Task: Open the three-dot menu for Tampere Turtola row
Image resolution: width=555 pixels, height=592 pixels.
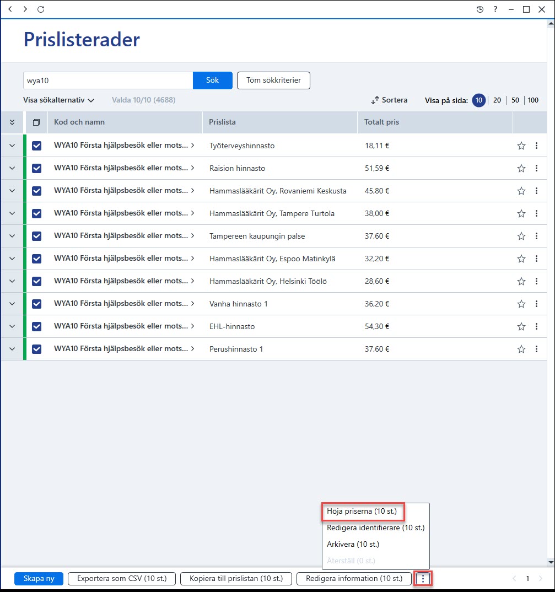Action: tap(536, 213)
